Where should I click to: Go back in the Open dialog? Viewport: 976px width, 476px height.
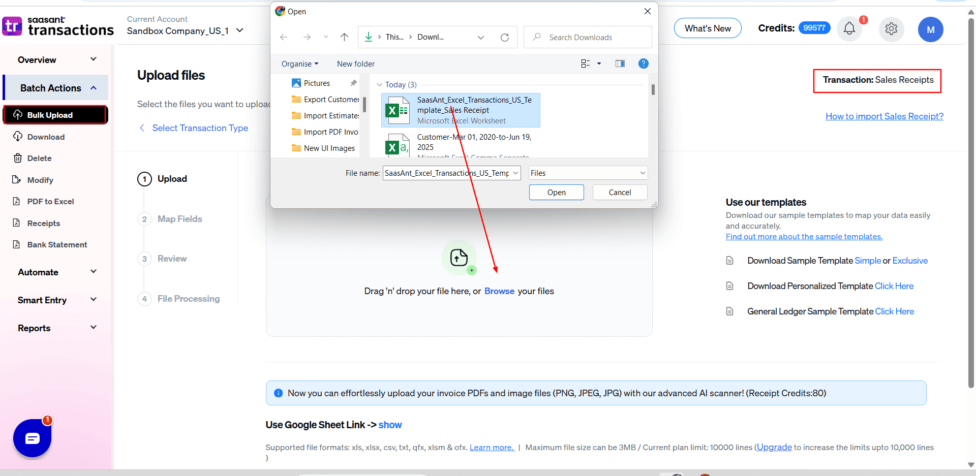coord(284,37)
